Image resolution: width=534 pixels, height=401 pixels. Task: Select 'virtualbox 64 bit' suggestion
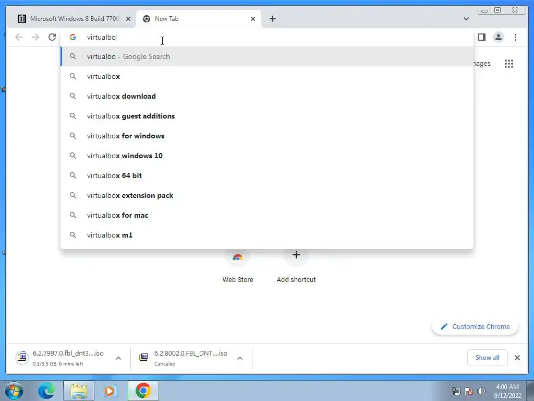[267, 175]
